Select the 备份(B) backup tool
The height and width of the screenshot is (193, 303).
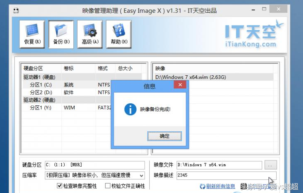click(x=61, y=34)
